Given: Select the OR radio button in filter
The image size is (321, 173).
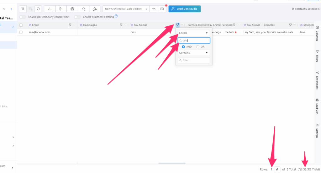Looking at the screenshot, I should click(x=197, y=47).
